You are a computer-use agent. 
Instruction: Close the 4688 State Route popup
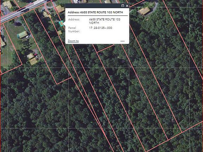(x=127, y=6)
